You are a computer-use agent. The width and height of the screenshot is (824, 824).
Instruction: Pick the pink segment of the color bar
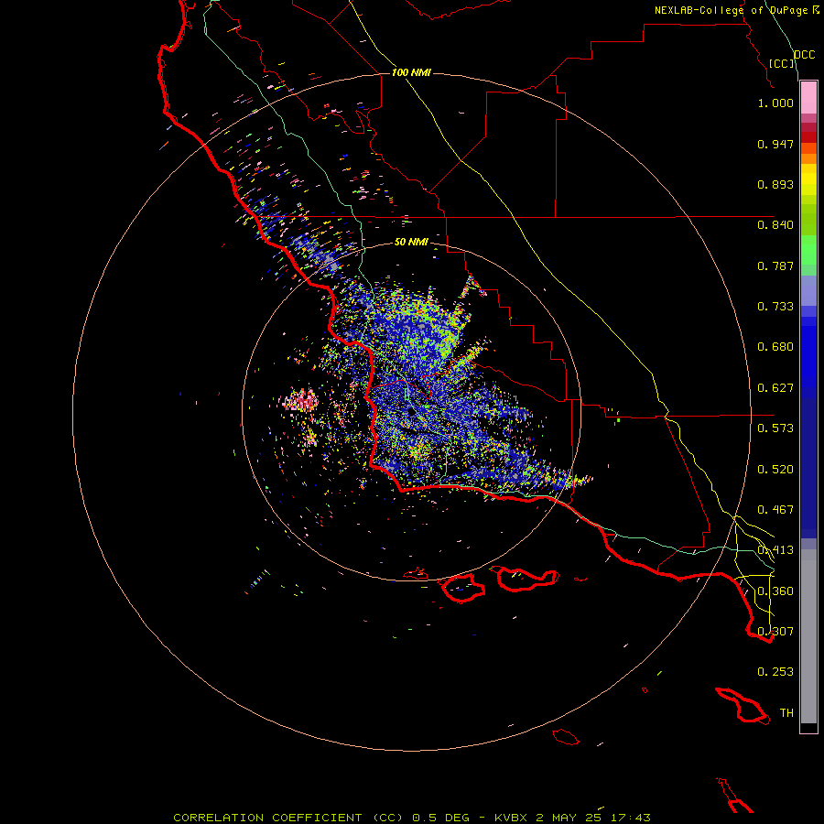tap(808, 98)
